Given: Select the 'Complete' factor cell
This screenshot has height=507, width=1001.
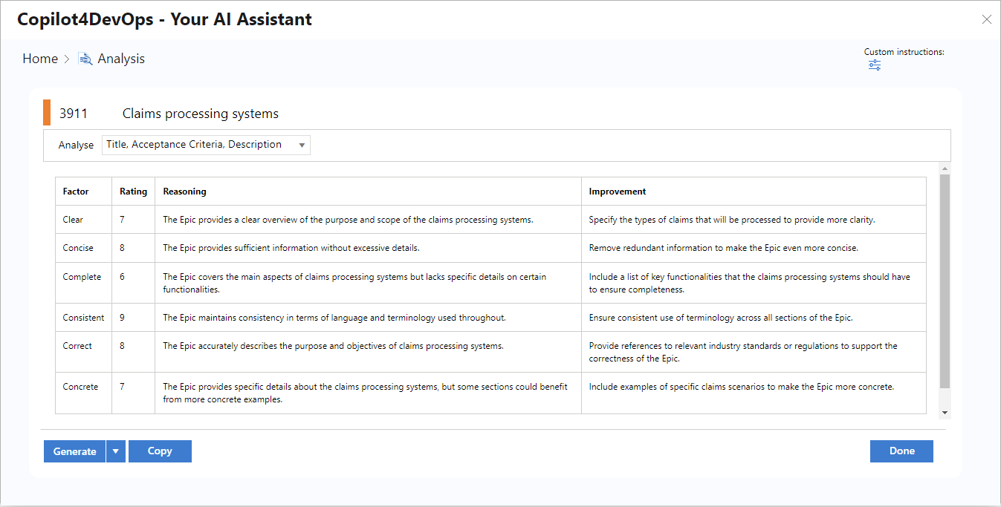Looking at the screenshot, I should point(83,283).
